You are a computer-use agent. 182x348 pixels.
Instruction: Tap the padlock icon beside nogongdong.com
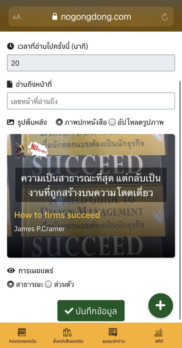55,16
